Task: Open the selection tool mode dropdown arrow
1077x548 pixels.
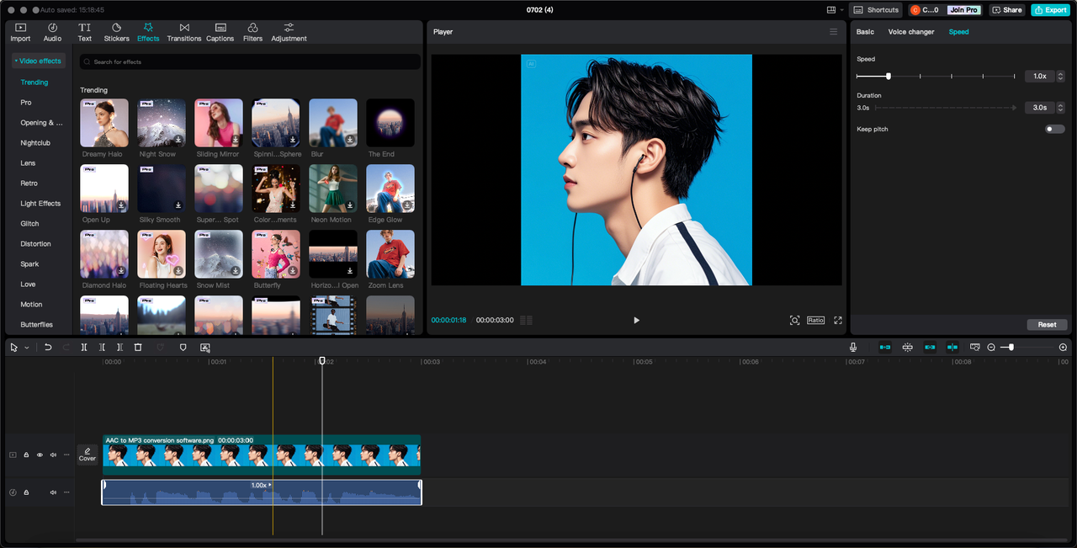Action: [x=27, y=348]
